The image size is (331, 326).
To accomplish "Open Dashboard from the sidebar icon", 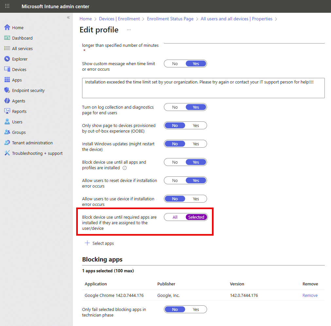I will 7,38.
